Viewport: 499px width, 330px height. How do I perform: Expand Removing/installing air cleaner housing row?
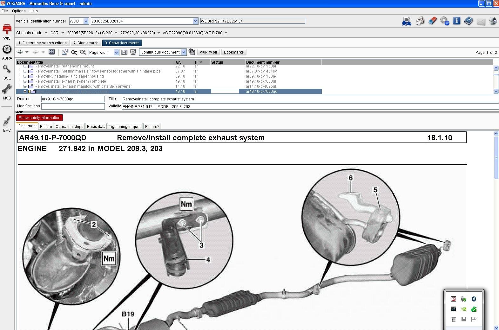(25, 76)
